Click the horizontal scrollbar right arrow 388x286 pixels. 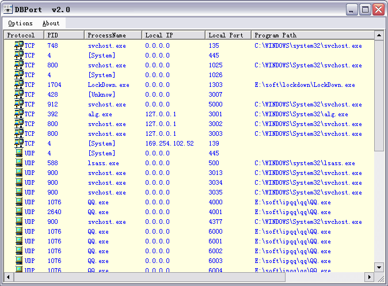pyautogui.click(x=370, y=277)
